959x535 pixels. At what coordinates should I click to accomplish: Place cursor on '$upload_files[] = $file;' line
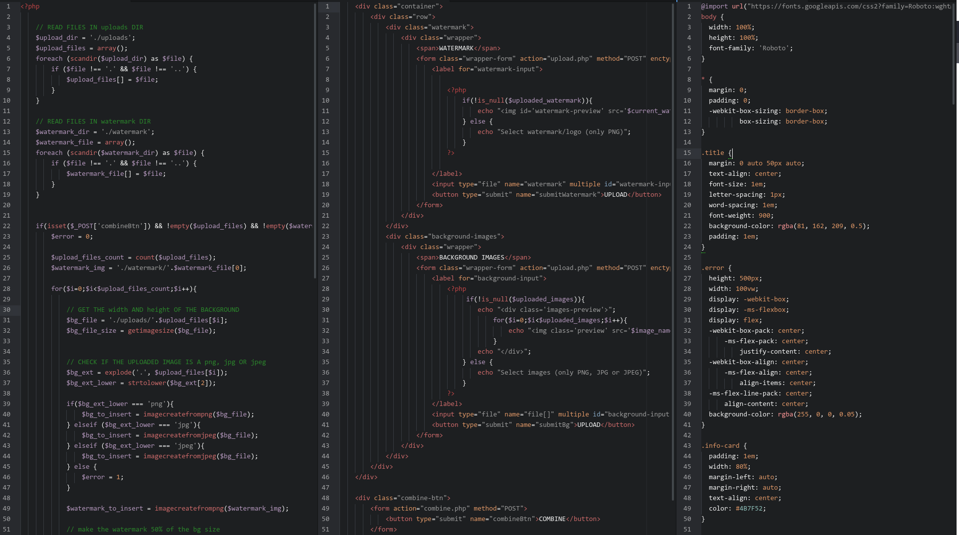pos(112,80)
